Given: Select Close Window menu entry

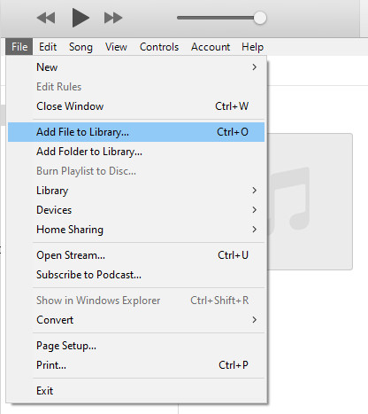Looking at the screenshot, I should [136, 106].
